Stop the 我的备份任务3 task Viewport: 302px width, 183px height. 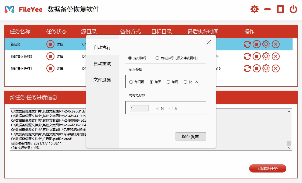point(256,56)
